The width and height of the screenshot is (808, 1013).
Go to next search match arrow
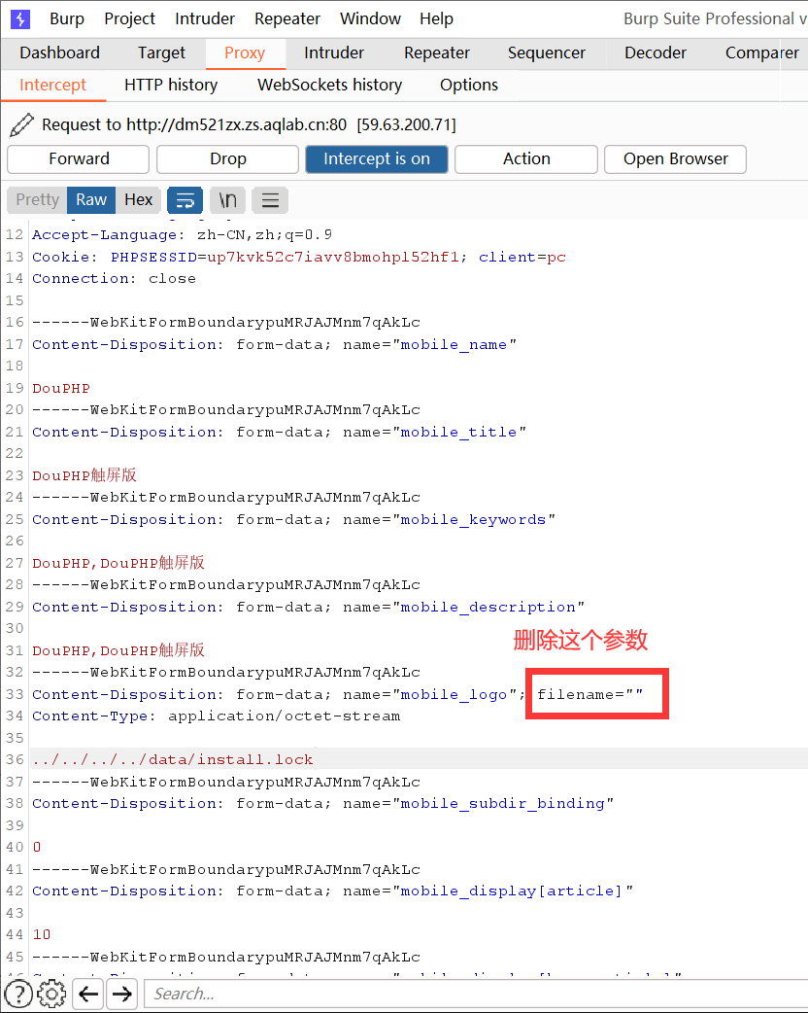pos(122,994)
